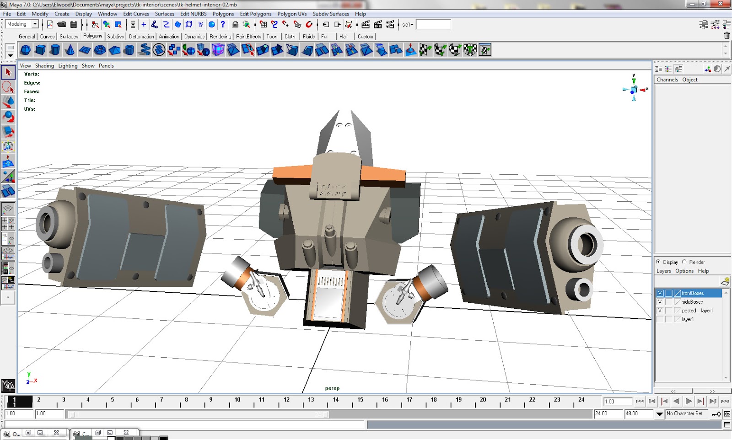Create a polygon pipe from shelf
732x440 pixels.
[129, 50]
